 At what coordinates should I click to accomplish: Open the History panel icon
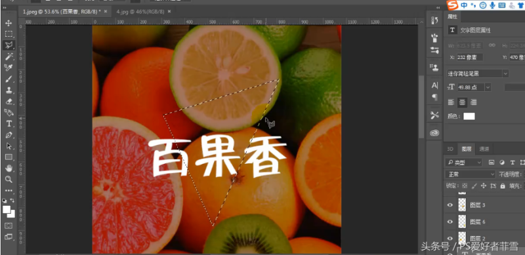pos(434,20)
